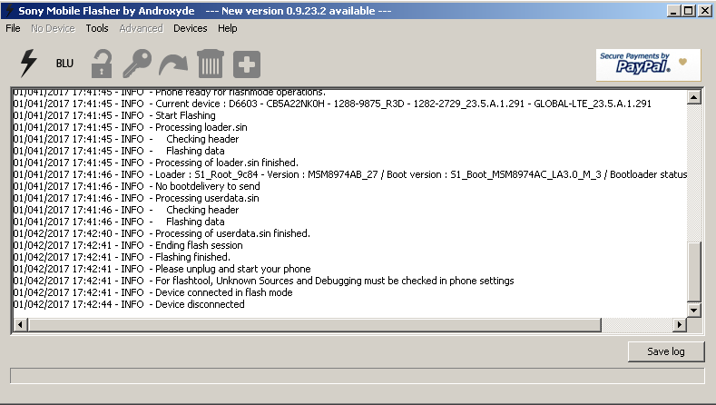Open the File menu
The image size is (716, 405).
[x=13, y=28]
